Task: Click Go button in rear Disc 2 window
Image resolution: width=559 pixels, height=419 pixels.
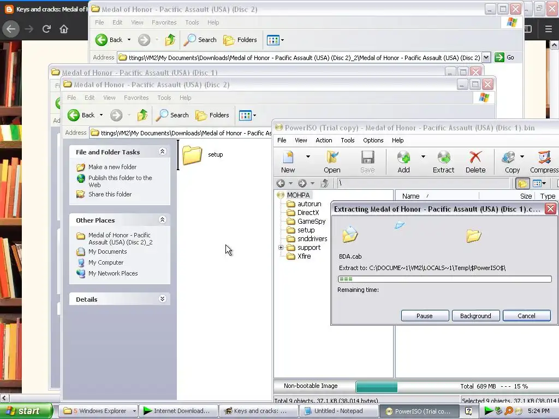Action: [x=504, y=57]
